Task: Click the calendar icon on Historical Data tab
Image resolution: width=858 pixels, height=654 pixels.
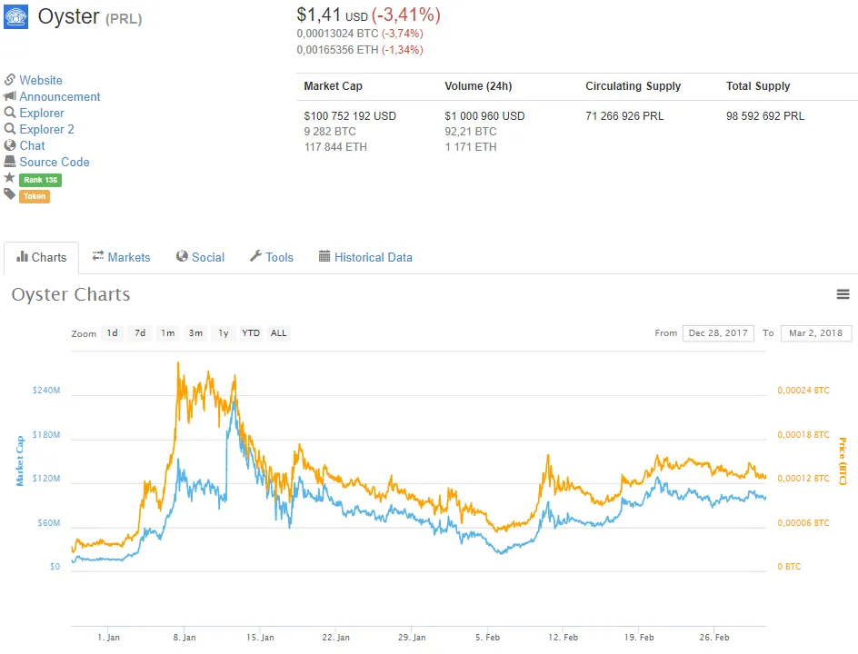Action: pyautogui.click(x=324, y=256)
